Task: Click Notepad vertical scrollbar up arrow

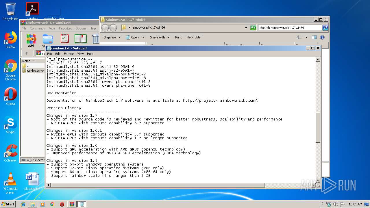Action: [x=318, y=60]
